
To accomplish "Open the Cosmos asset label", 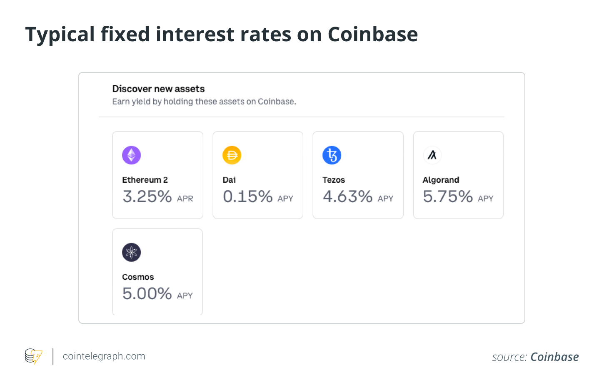I will tap(138, 277).
